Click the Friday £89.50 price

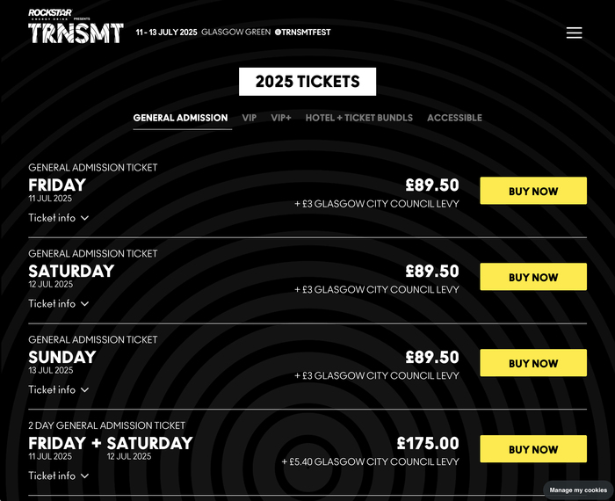pos(431,185)
